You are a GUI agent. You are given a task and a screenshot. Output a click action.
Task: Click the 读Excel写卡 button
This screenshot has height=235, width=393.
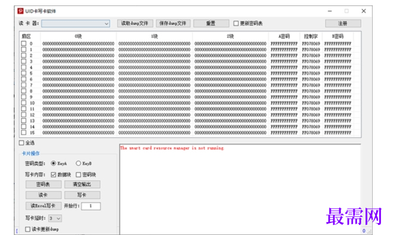(x=43, y=206)
